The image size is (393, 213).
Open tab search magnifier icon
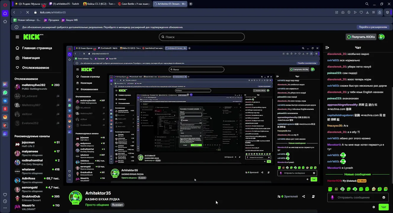point(367,4)
